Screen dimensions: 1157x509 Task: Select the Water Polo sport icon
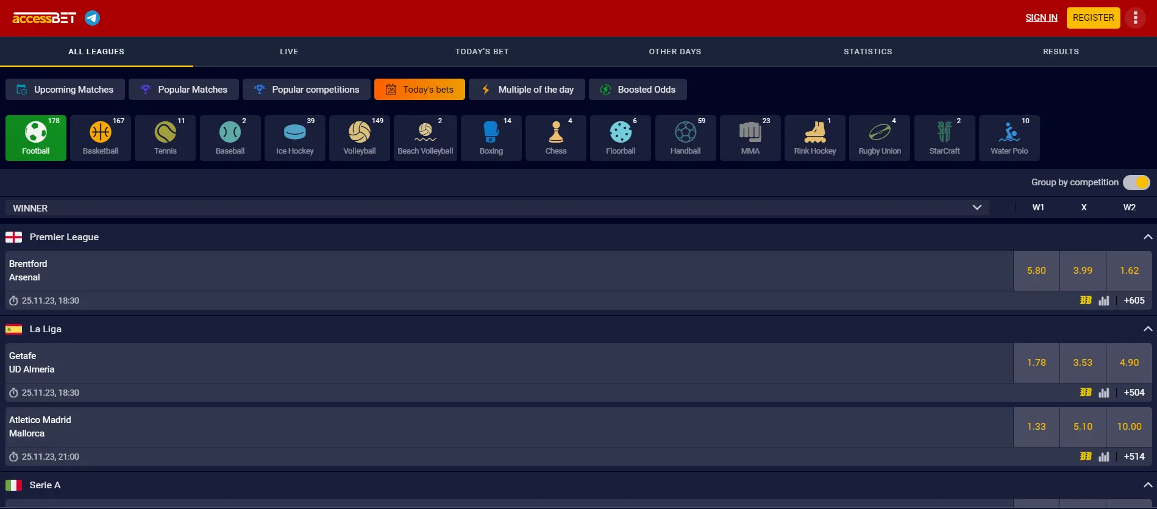click(x=1009, y=138)
